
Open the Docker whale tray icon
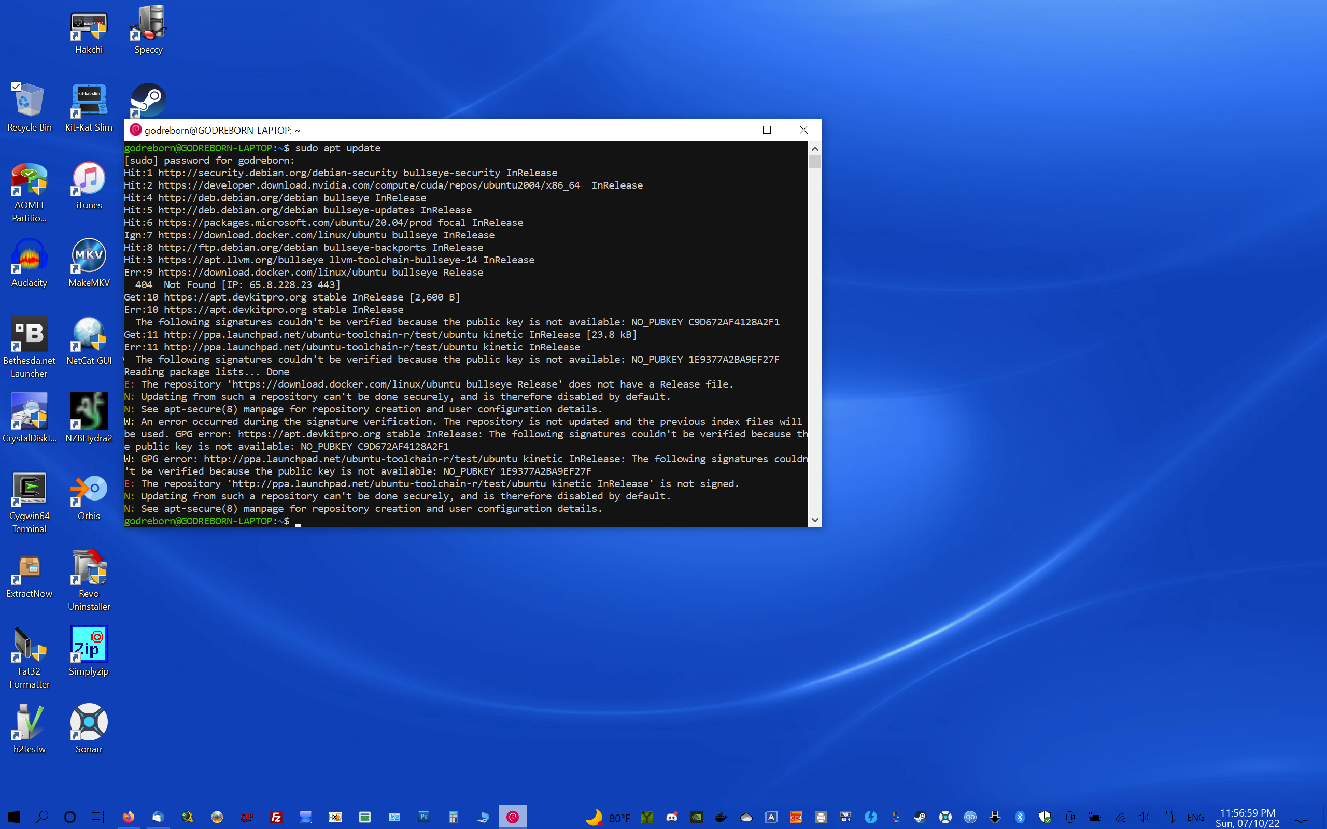click(x=722, y=817)
